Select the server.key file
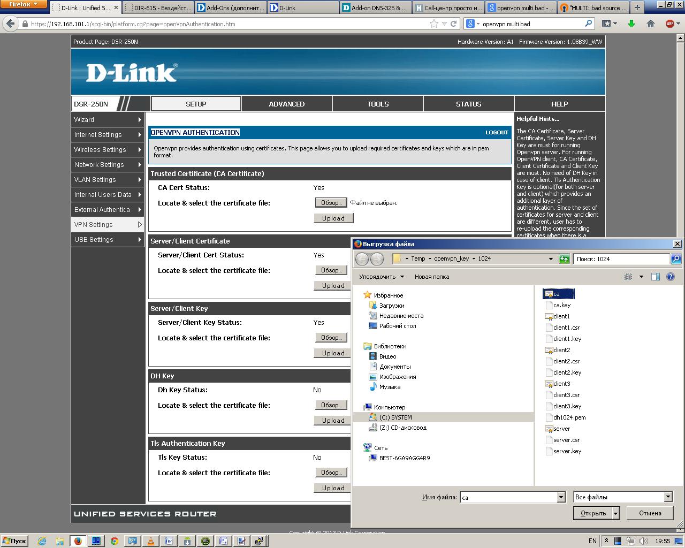This screenshot has height=548, width=685. [564, 451]
